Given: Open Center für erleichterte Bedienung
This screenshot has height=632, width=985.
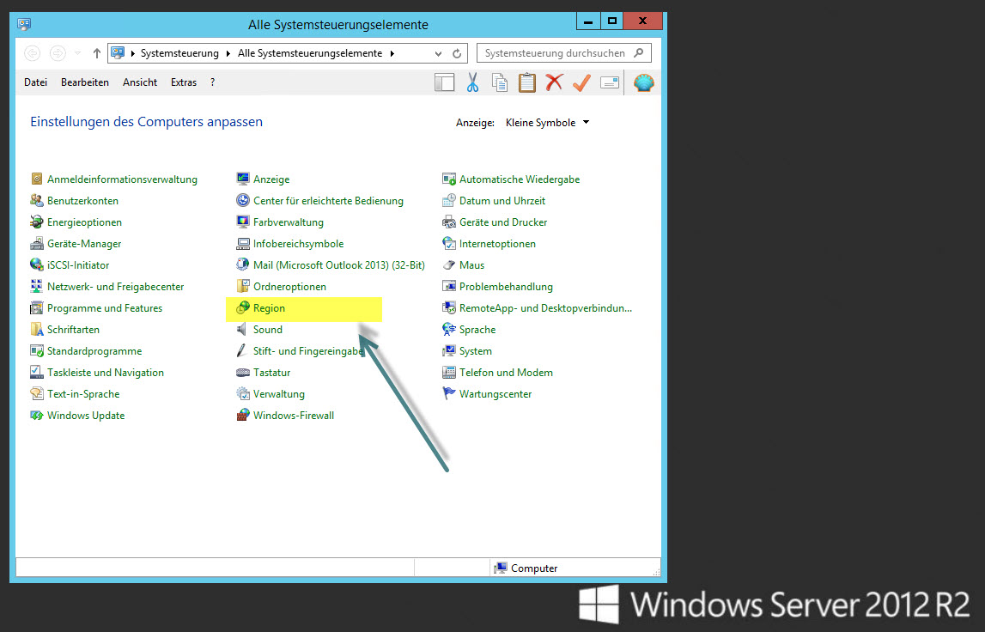Looking at the screenshot, I should pyautogui.click(x=328, y=200).
